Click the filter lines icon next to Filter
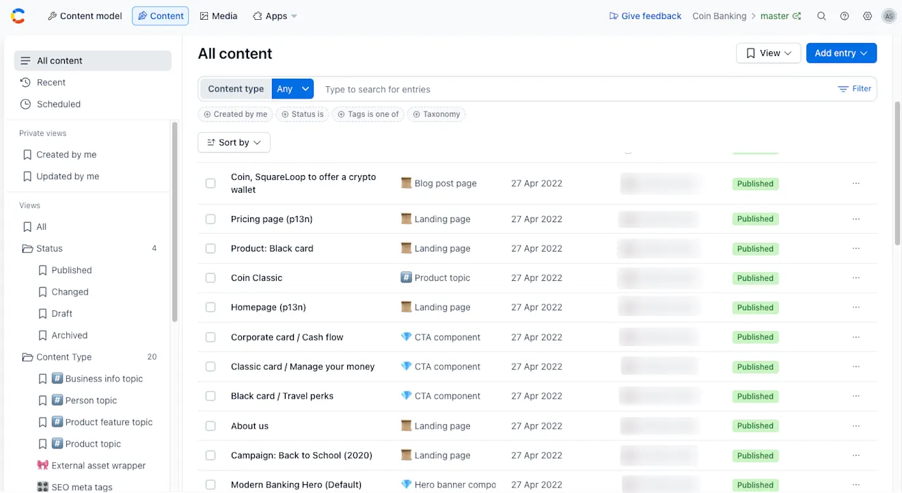902x493 pixels. pos(843,89)
